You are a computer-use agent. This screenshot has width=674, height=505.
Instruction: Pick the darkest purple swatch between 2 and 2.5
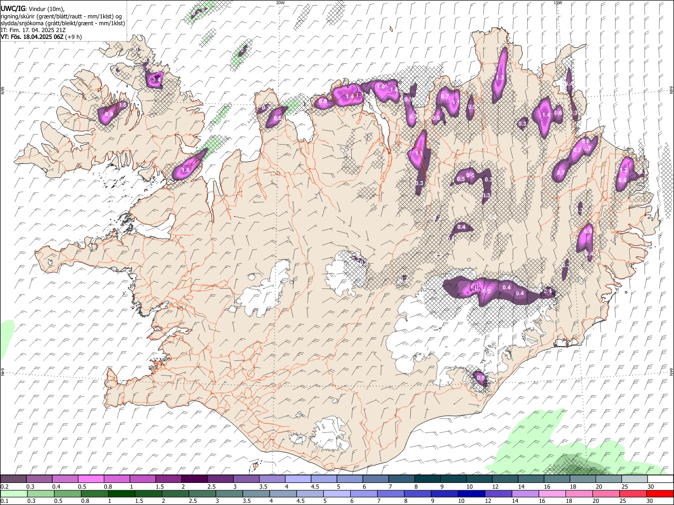tap(194, 479)
